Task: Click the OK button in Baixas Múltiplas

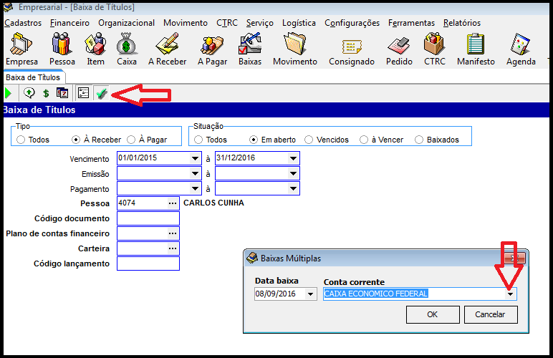Action: pyautogui.click(x=432, y=314)
